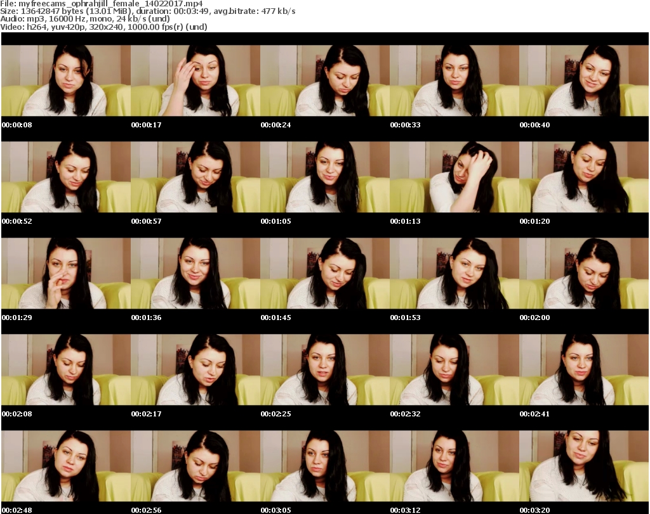Open the frame labeled 00:01:20
The width and height of the screenshot is (650, 514).
tap(584, 177)
